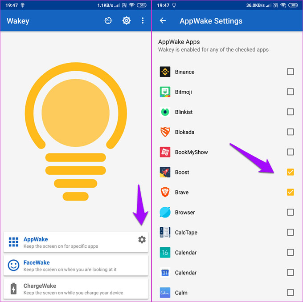Enable the Binance checkbox
303x302 pixels.
[x=290, y=72]
